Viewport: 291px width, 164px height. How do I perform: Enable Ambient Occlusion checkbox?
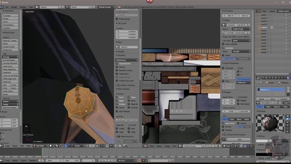tap(117, 81)
